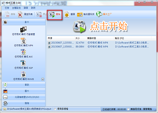Expand the Picture (圖片) panel
The width and height of the screenshot is (158, 113).
pos(24,91)
